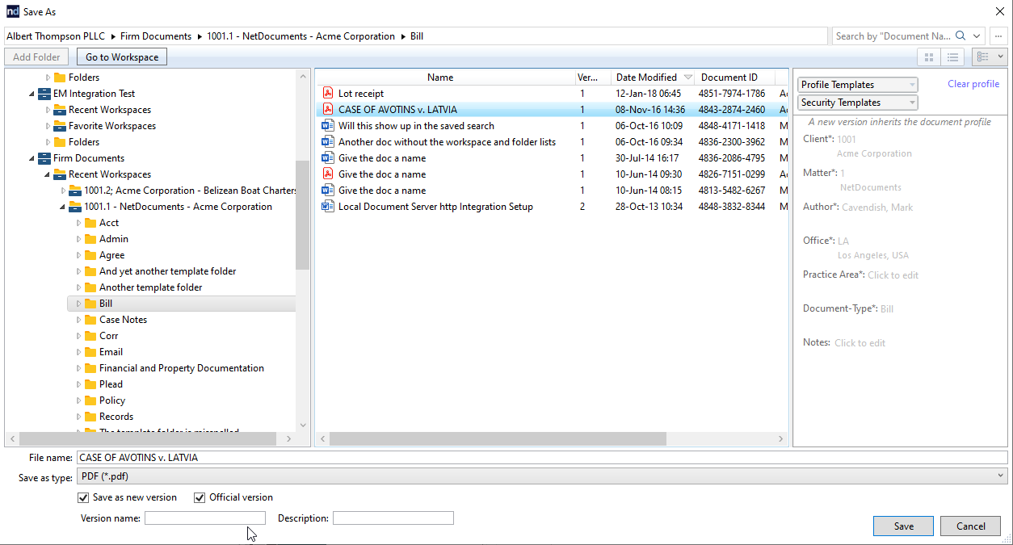Sort by Date Modified column header
This screenshot has height=545, width=1013.
point(646,78)
